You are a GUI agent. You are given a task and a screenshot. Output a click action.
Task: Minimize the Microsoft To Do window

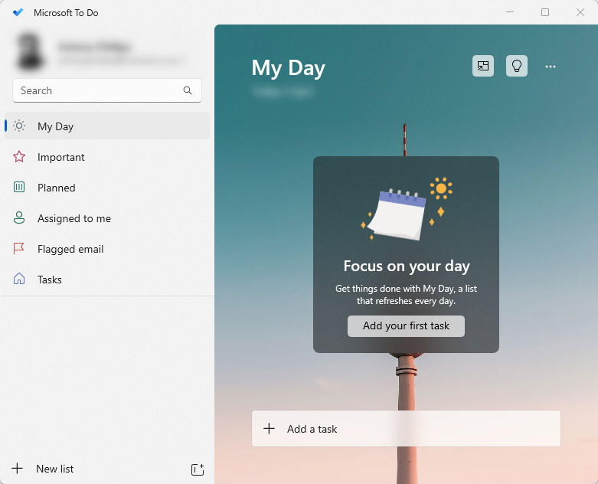pyautogui.click(x=509, y=12)
